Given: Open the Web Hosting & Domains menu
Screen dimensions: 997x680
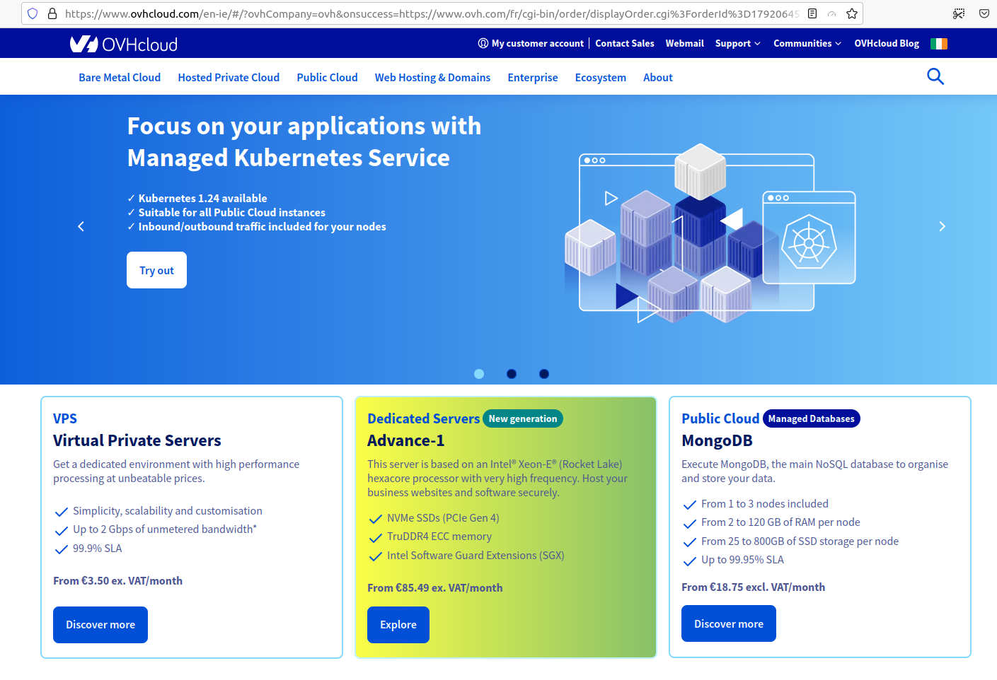Looking at the screenshot, I should (432, 77).
